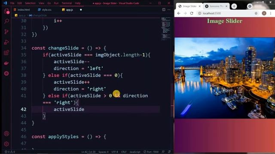
Task: Open Edit menu in VS Code
Action: 20,3
